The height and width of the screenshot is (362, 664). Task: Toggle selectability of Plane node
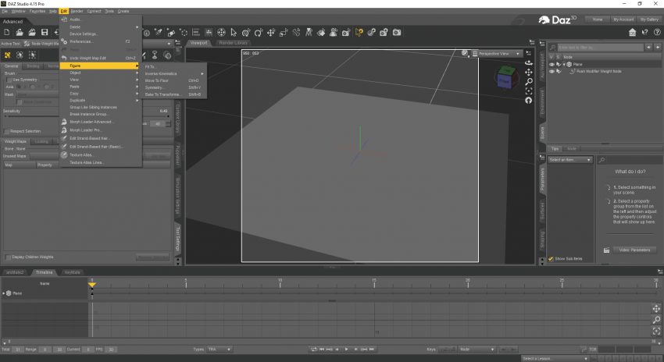[x=559, y=64]
